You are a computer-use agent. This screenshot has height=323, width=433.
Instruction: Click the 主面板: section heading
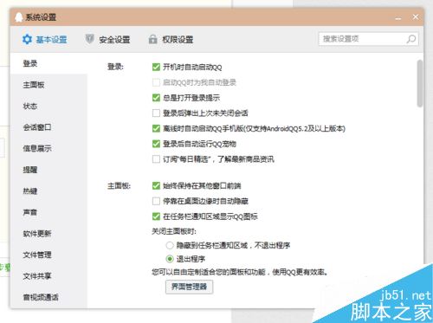(119, 186)
